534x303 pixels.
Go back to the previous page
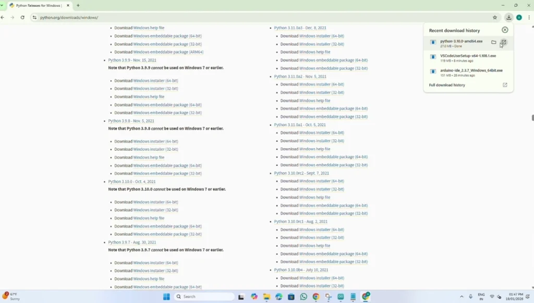pos(3,17)
